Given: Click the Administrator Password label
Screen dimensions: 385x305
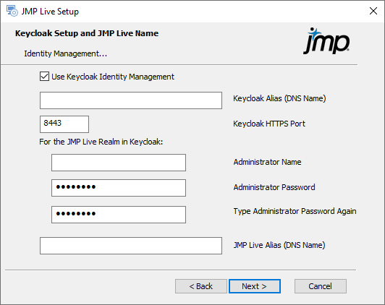Looking at the screenshot, I should [x=274, y=187].
